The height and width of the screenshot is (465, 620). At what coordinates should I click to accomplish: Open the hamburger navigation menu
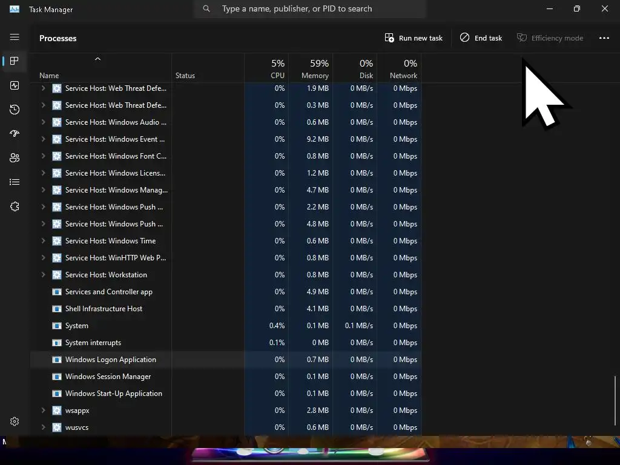(15, 37)
